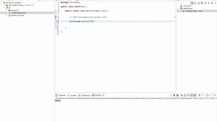Click Display Selected Console icon
Image resolution: width=217 pixels, height=122 pixels.
click(203, 95)
